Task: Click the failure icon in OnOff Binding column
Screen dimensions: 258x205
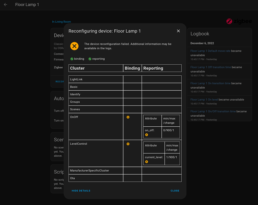Action: [128, 117]
